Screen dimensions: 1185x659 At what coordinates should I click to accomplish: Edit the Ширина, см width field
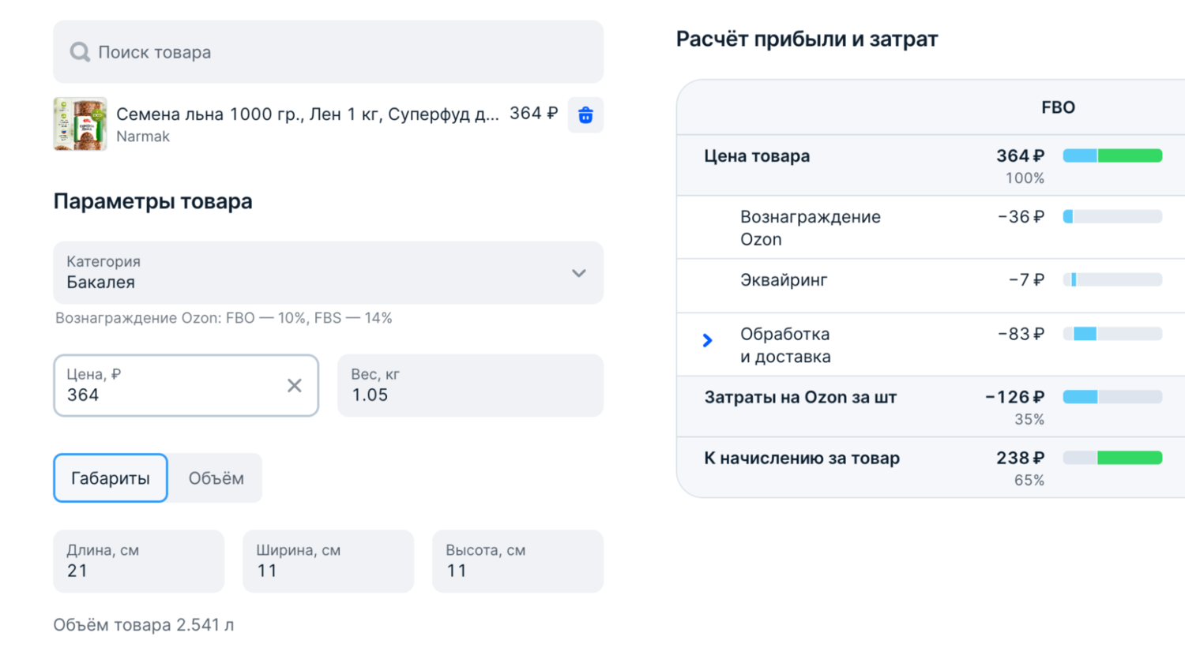(328, 561)
